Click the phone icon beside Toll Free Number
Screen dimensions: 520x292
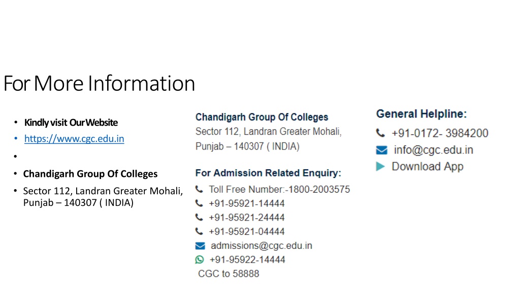coord(199,189)
